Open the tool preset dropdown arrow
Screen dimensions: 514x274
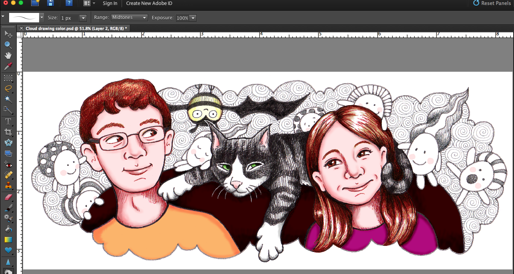(x=3, y=17)
